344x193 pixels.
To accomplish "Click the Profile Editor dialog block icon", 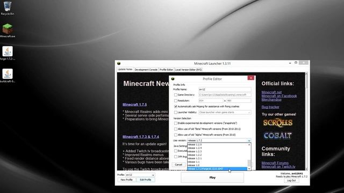I will [x=173, y=79].
